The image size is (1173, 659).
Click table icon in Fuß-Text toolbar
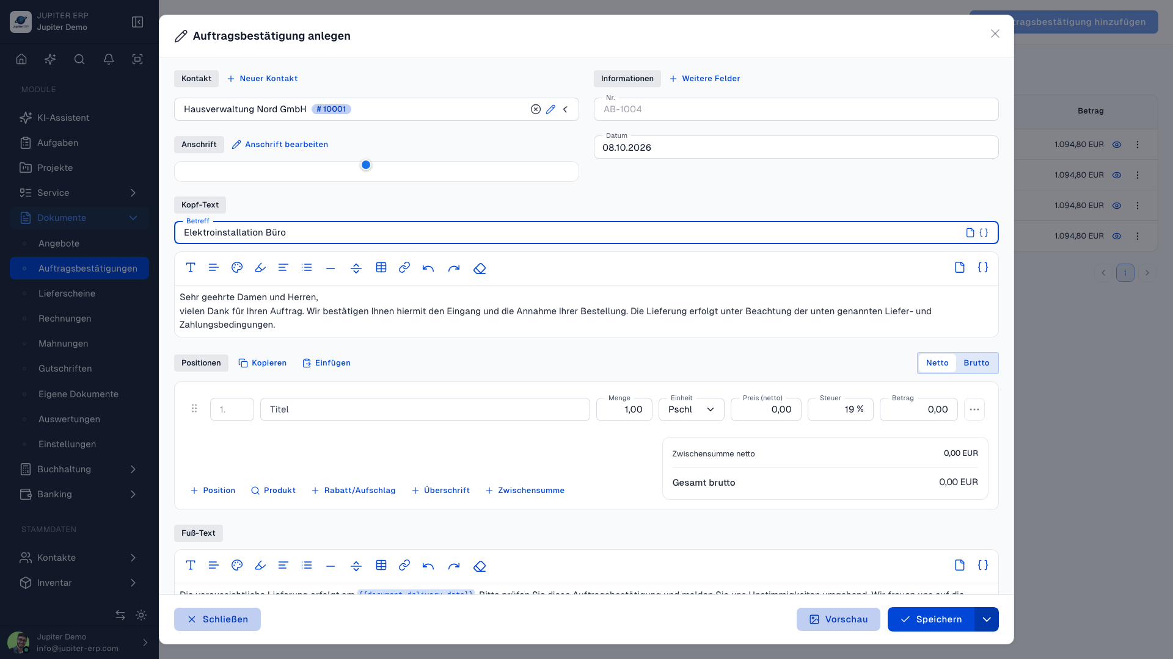click(381, 566)
